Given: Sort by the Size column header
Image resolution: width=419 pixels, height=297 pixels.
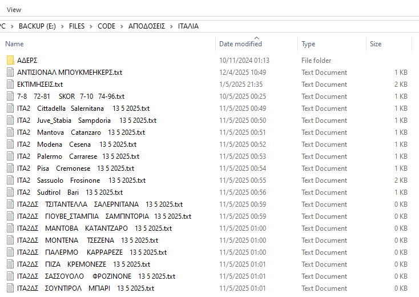Looking at the screenshot, I should [x=376, y=44].
